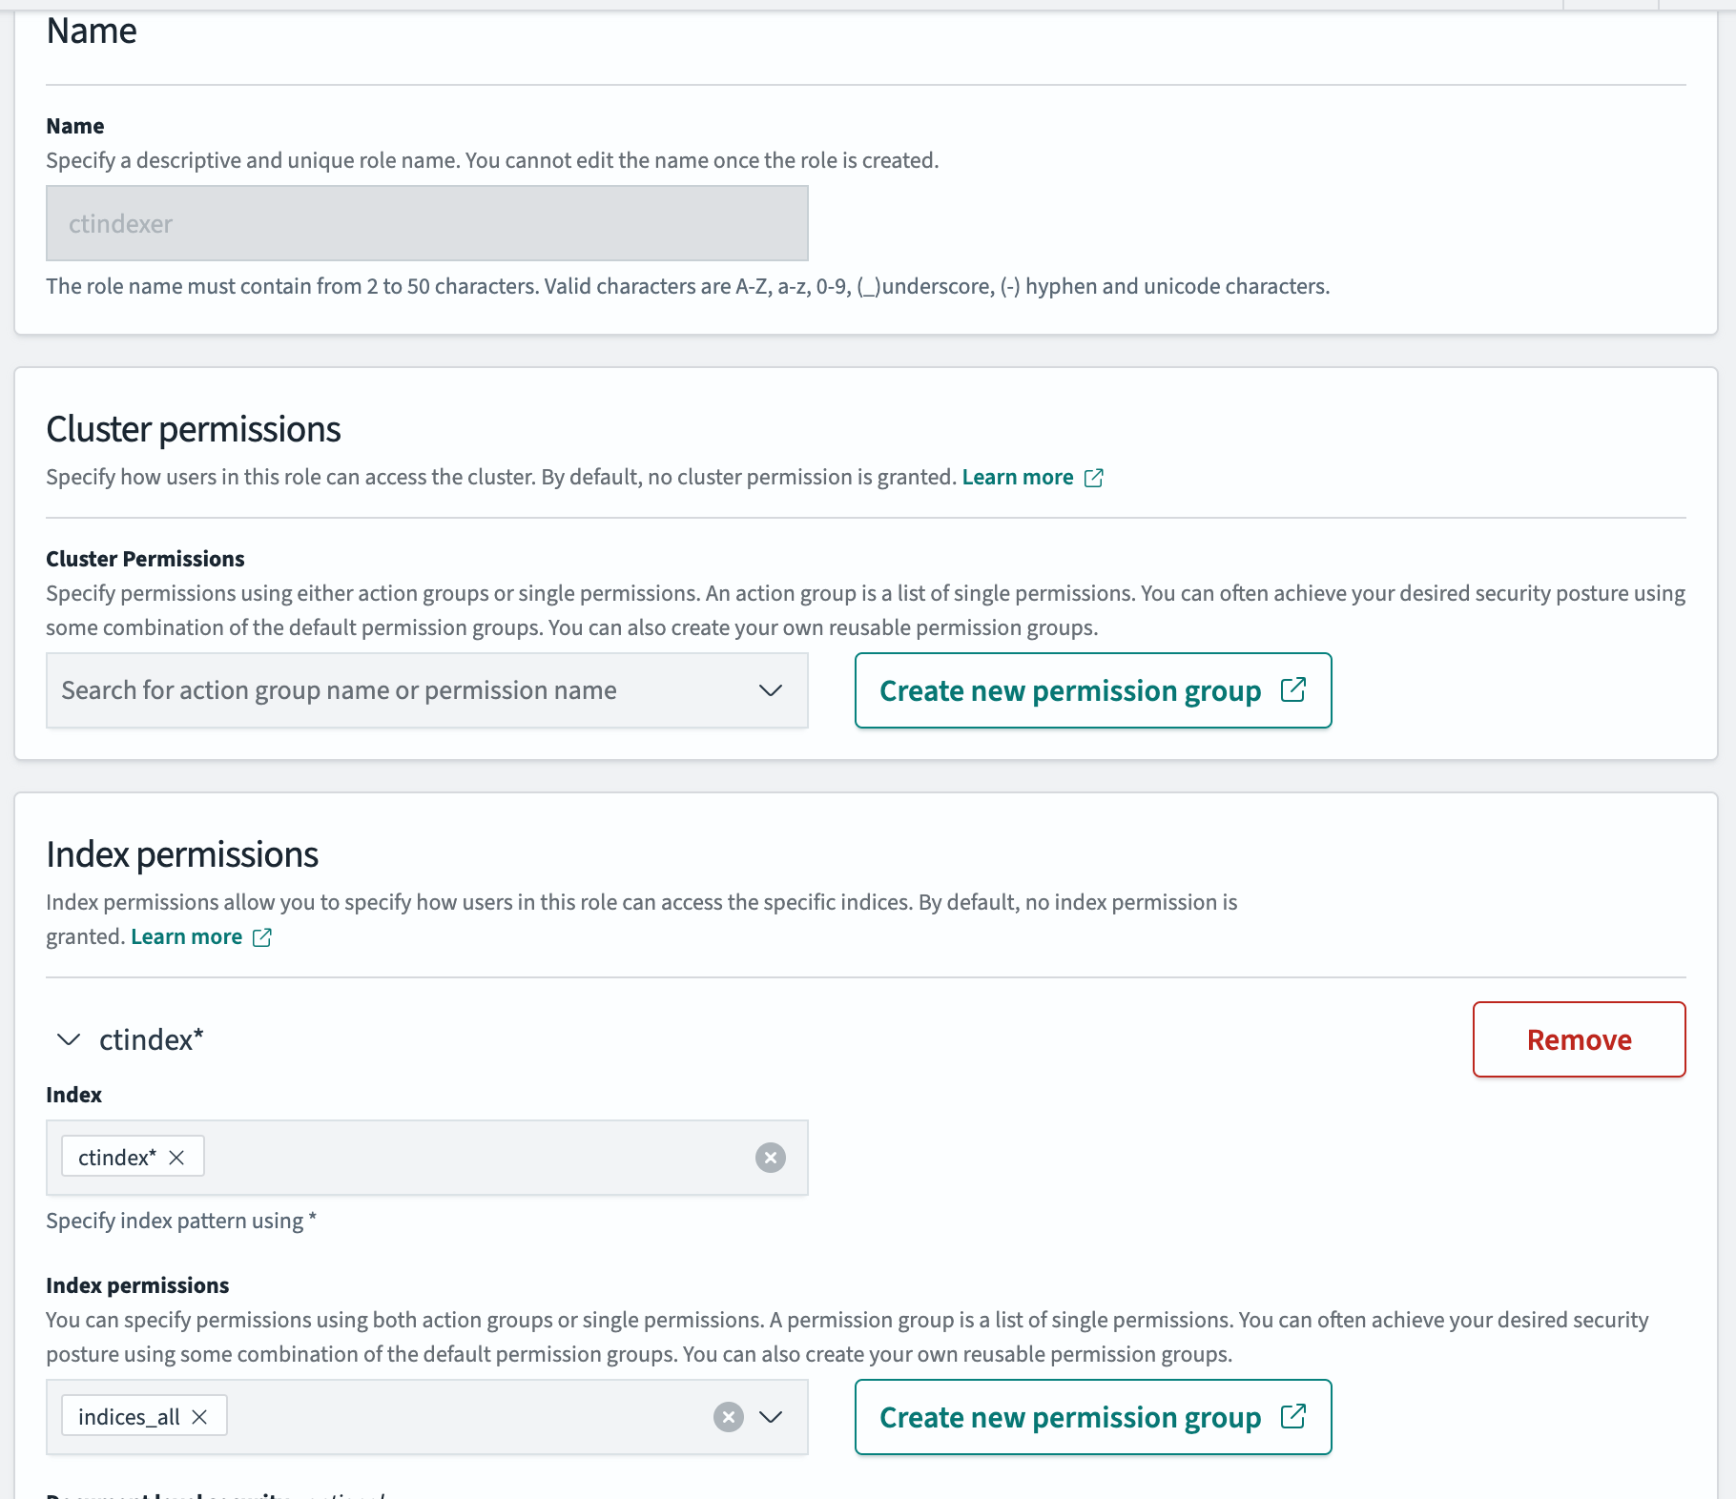Click Create new permission group under Cluster Permissions
The height and width of the screenshot is (1499, 1736).
click(1069, 690)
